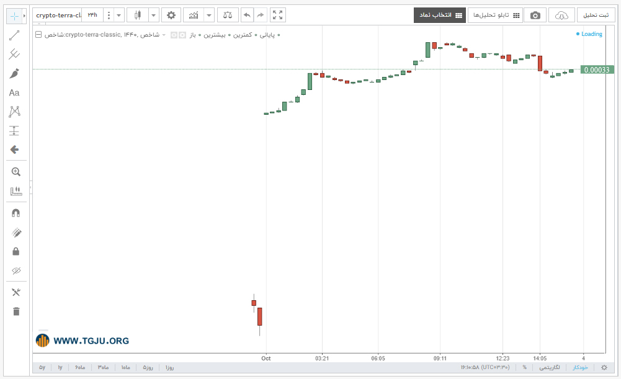621x379 pixels.
Task: Take a chart snapshot with camera
Action: tap(535, 16)
